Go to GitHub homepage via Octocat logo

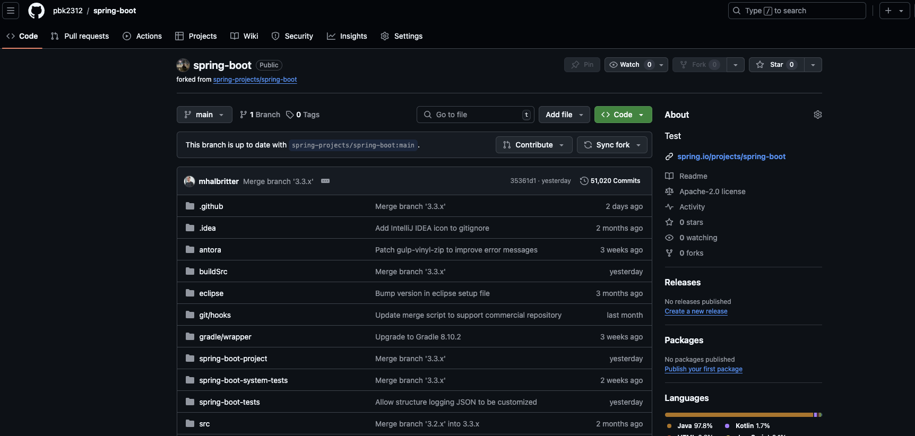point(36,11)
